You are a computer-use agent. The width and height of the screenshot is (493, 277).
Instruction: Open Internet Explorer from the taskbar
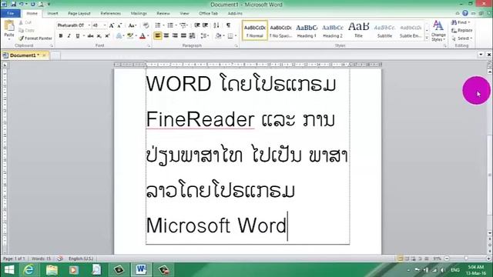tap(29, 270)
